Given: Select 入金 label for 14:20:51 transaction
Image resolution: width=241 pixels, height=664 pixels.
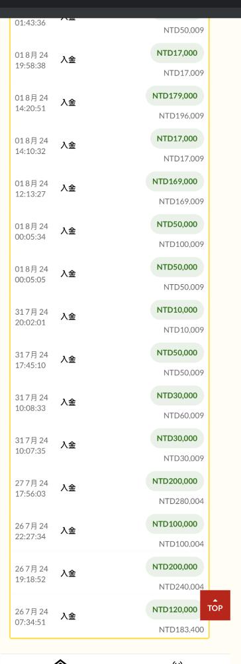Looking at the screenshot, I should (x=68, y=102).
